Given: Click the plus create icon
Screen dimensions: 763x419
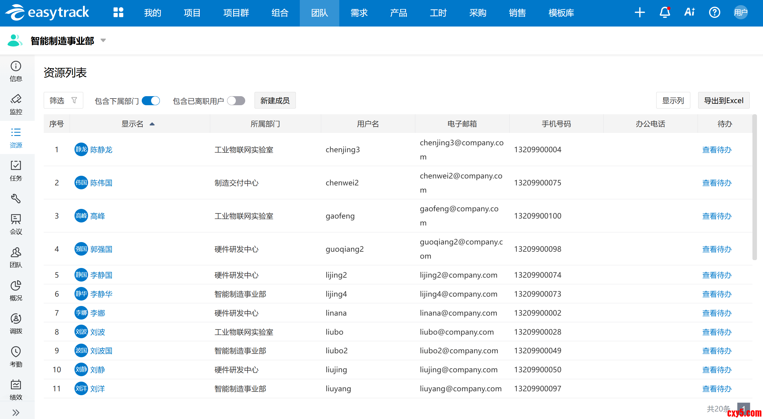Looking at the screenshot, I should pyautogui.click(x=640, y=13).
